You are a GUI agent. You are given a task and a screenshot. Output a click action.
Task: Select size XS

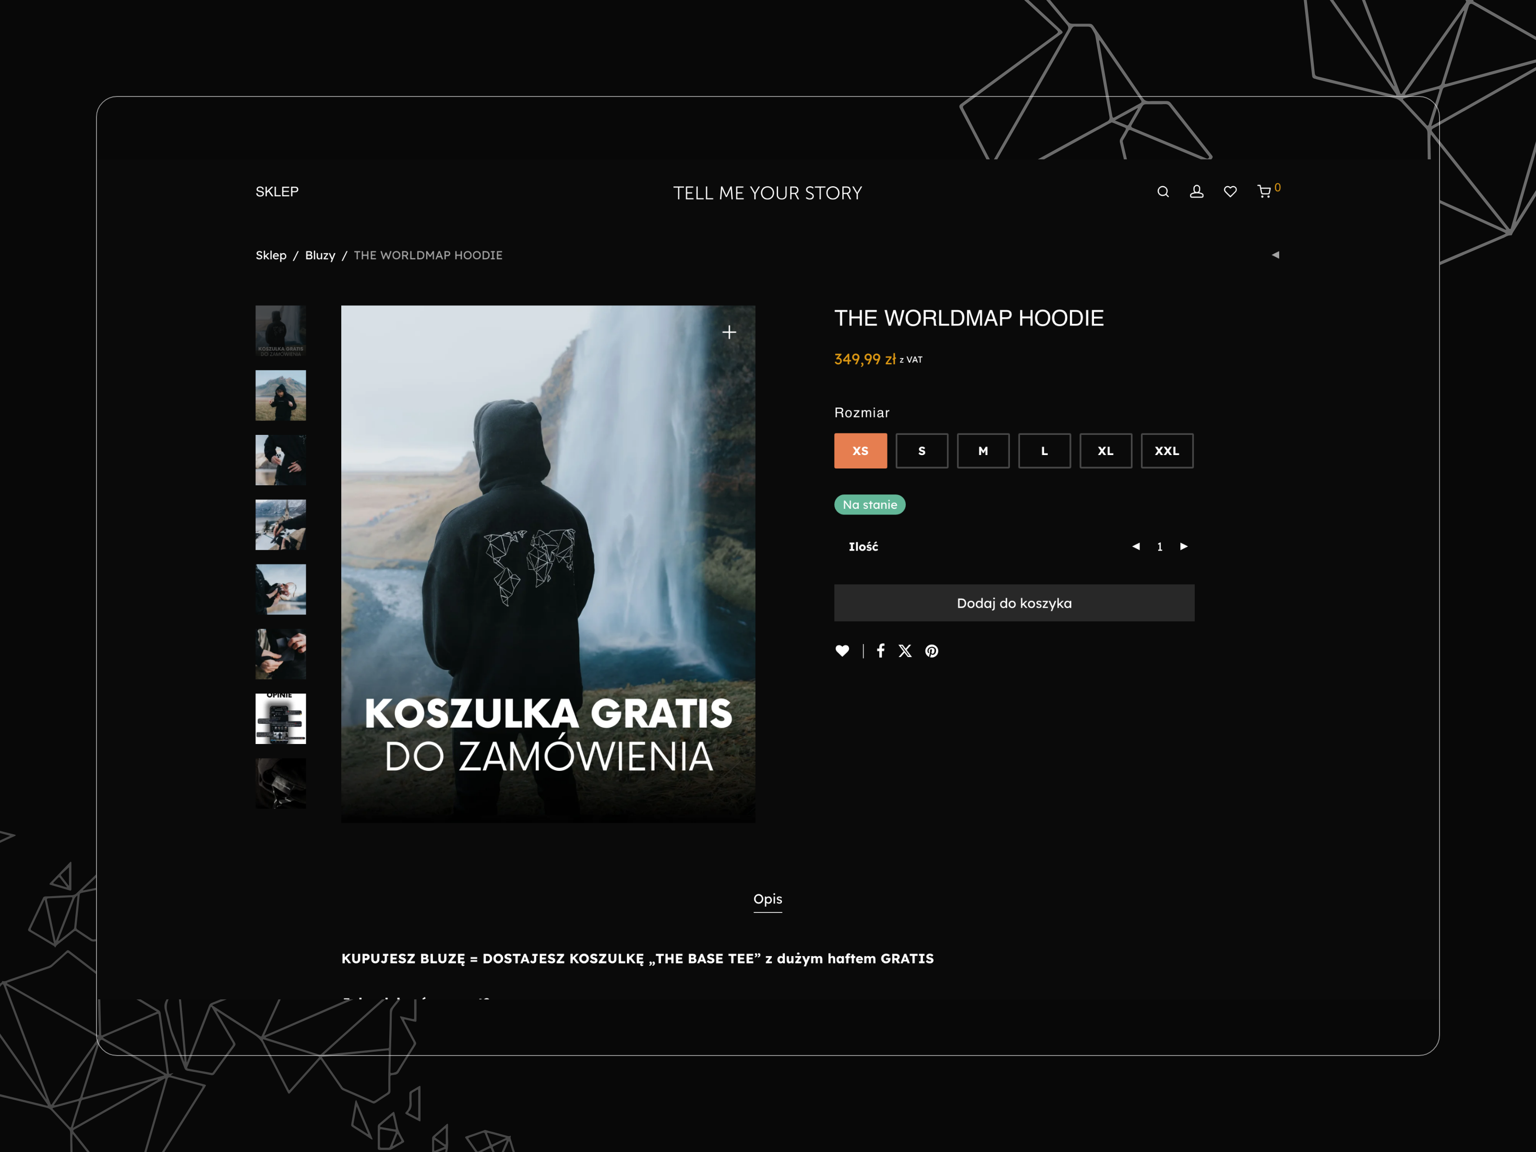coord(860,451)
